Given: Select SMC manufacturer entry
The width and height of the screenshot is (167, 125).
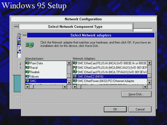Looking at the screenshot, I should [46, 81].
